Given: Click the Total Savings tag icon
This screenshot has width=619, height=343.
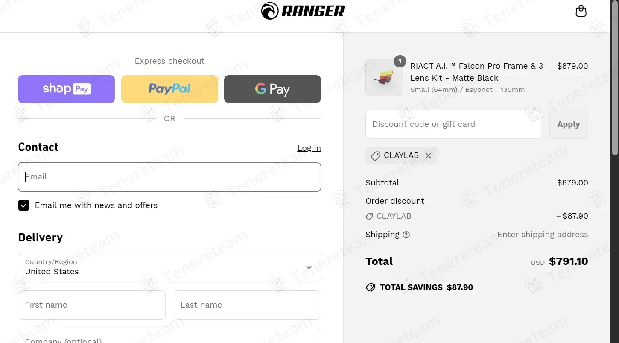Looking at the screenshot, I should coord(371,287).
